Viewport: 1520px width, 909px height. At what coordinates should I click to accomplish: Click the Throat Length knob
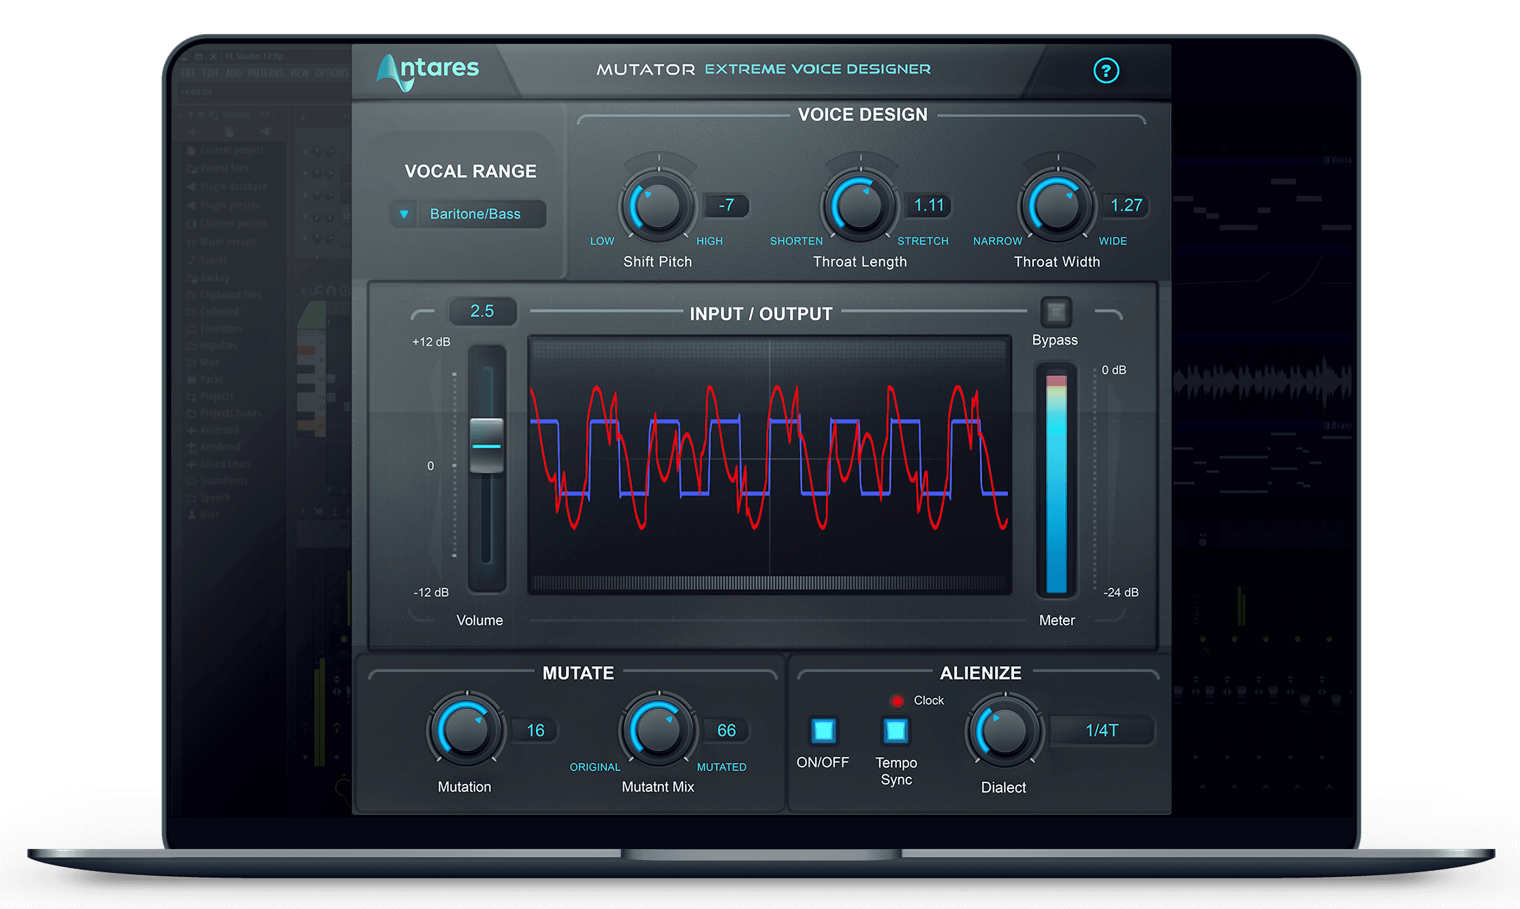point(859,206)
